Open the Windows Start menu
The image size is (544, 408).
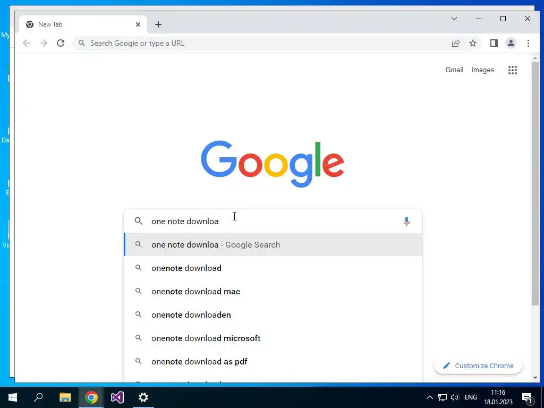13,397
